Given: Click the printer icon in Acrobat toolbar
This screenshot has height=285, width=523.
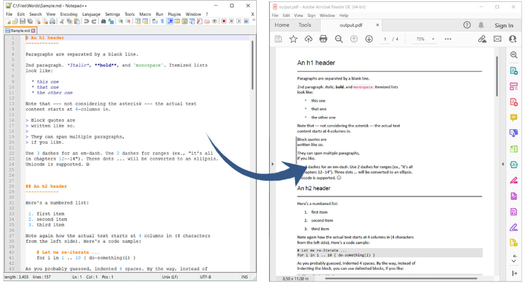Looking at the screenshot, I should pyautogui.click(x=323, y=39).
